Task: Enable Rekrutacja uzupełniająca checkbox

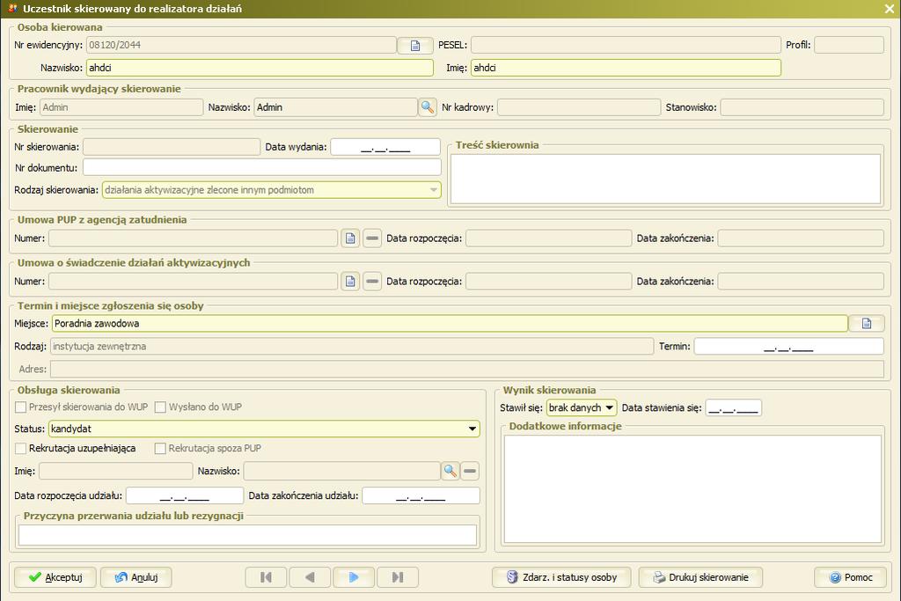Action: click(21, 448)
